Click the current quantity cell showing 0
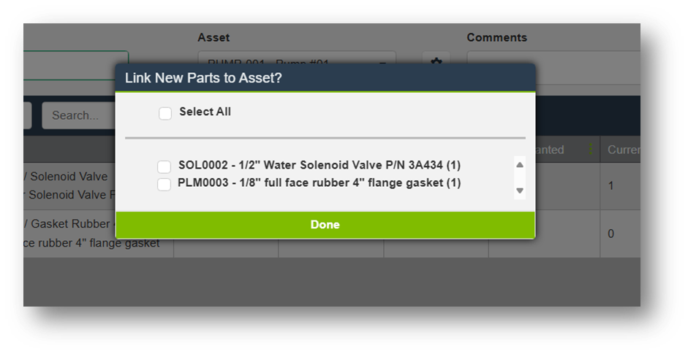The image size is (688, 354). point(611,234)
